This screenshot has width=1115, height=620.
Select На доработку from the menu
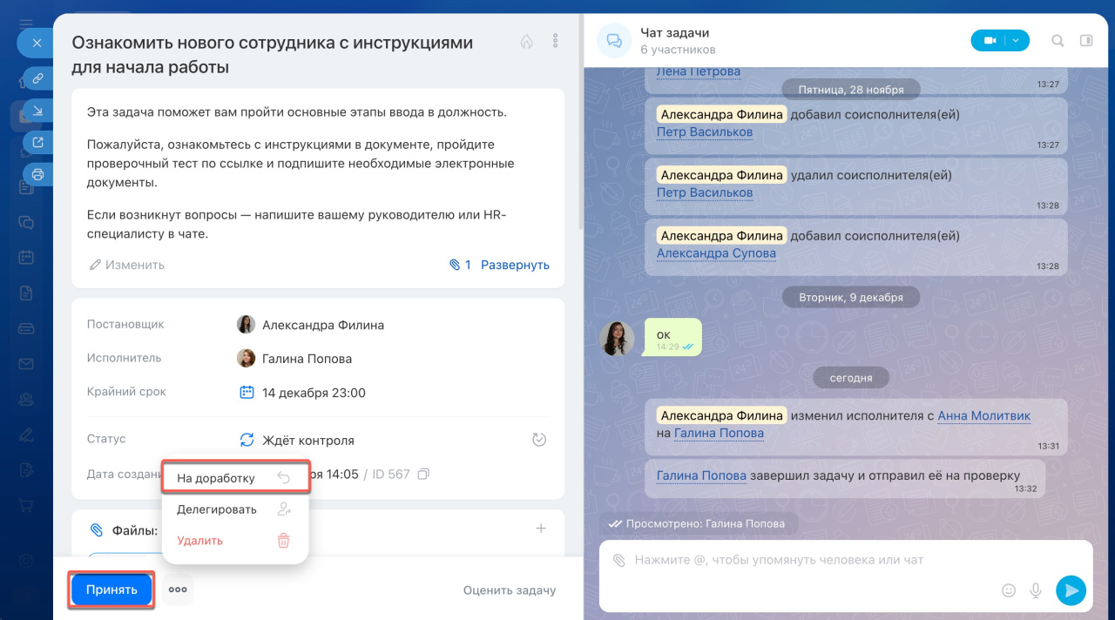pos(216,478)
